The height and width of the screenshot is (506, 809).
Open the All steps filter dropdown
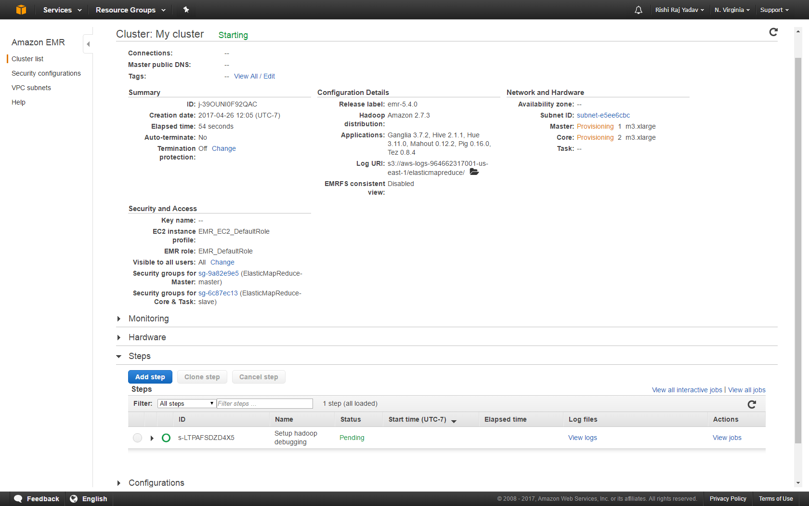coord(186,403)
